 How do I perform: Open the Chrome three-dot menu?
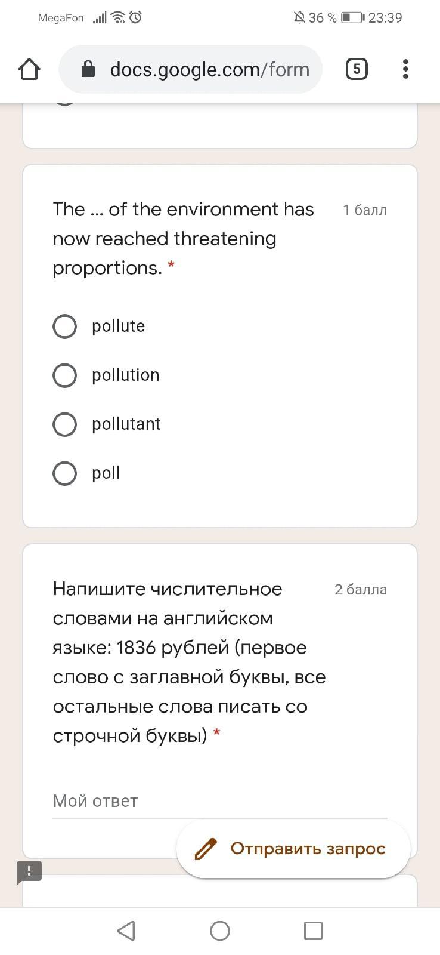point(405,70)
